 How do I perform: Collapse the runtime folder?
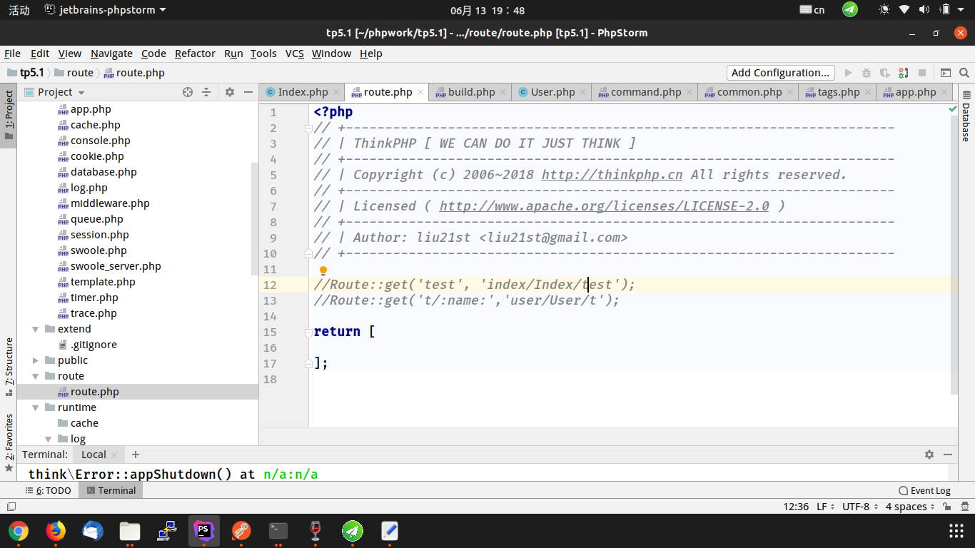pos(36,407)
